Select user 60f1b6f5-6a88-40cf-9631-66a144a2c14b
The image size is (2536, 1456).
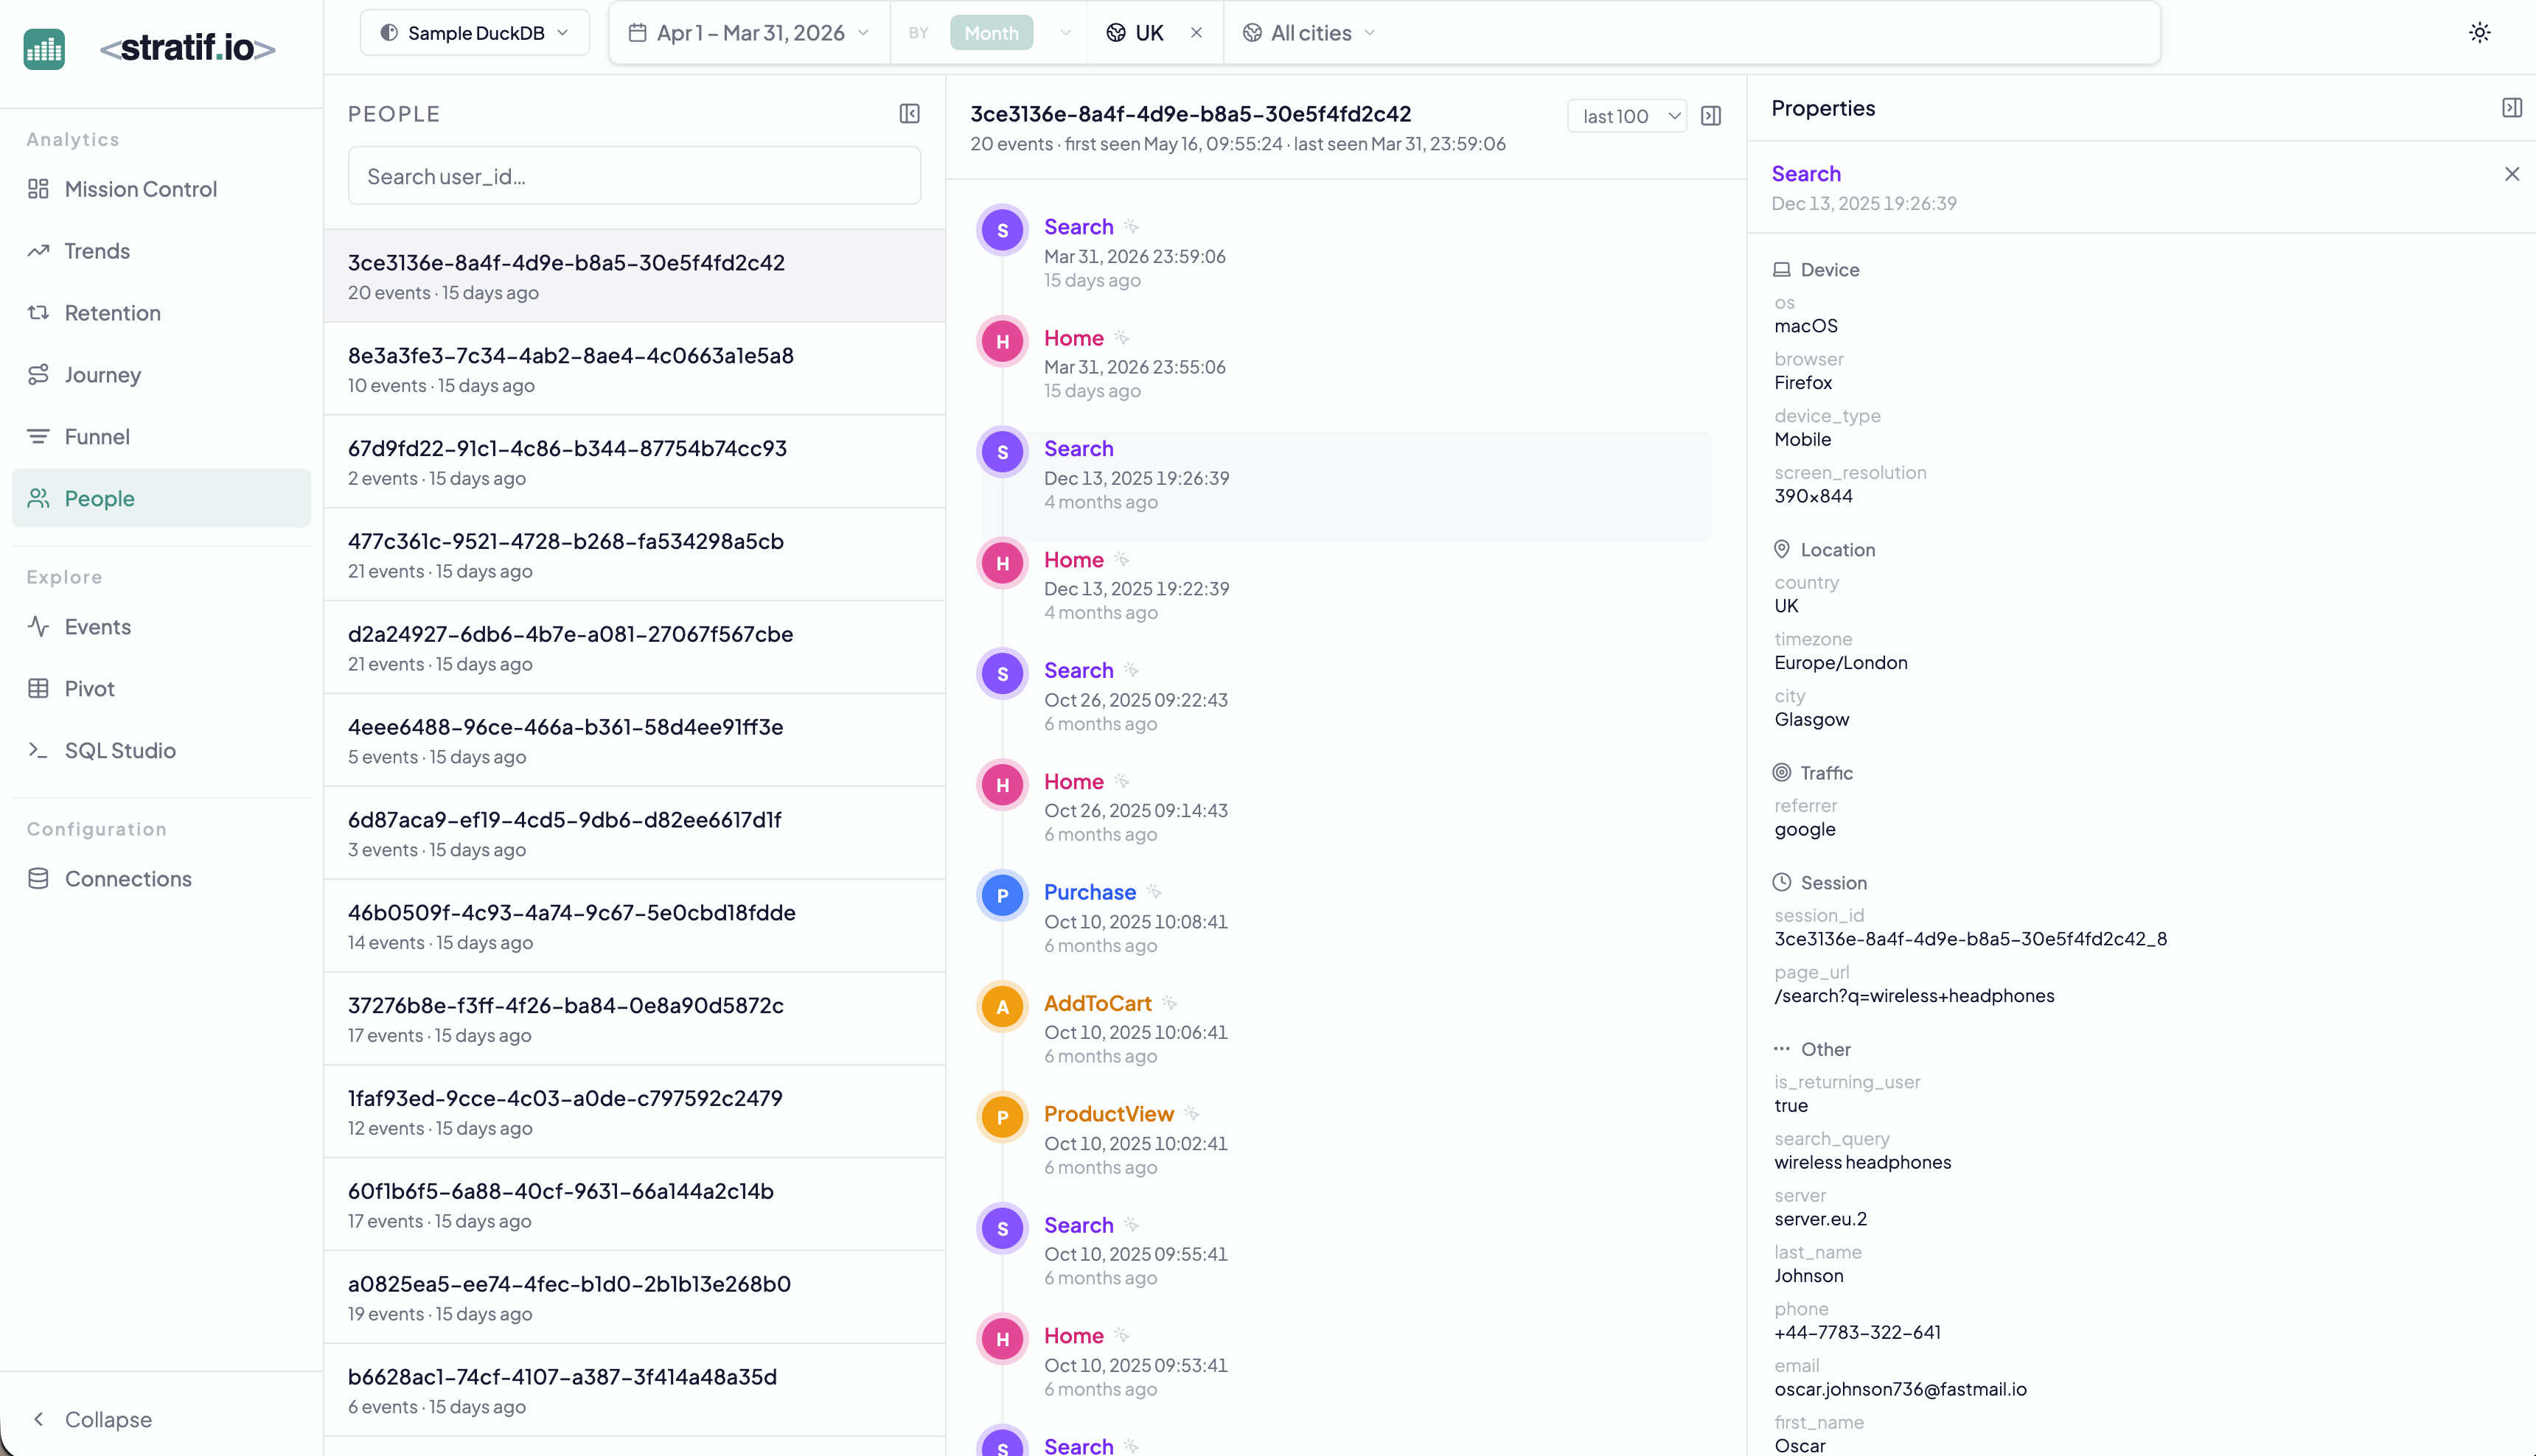634,1205
